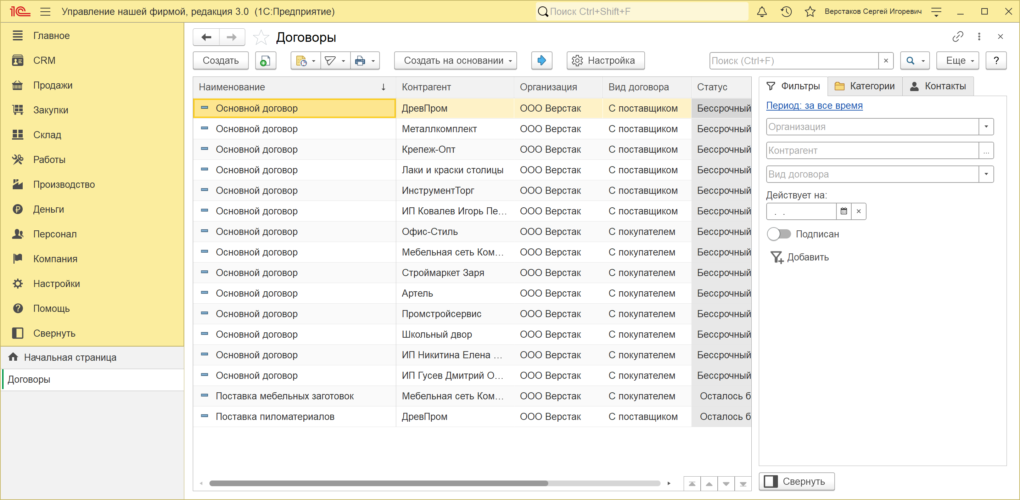The height and width of the screenshot is (500, 1020).
Task: Expand the reports dropdown button
Action: (x=305, y=61)
